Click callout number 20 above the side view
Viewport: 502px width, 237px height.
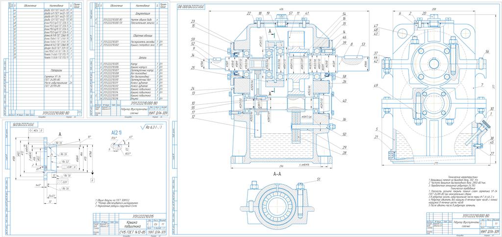coord(424,13)
